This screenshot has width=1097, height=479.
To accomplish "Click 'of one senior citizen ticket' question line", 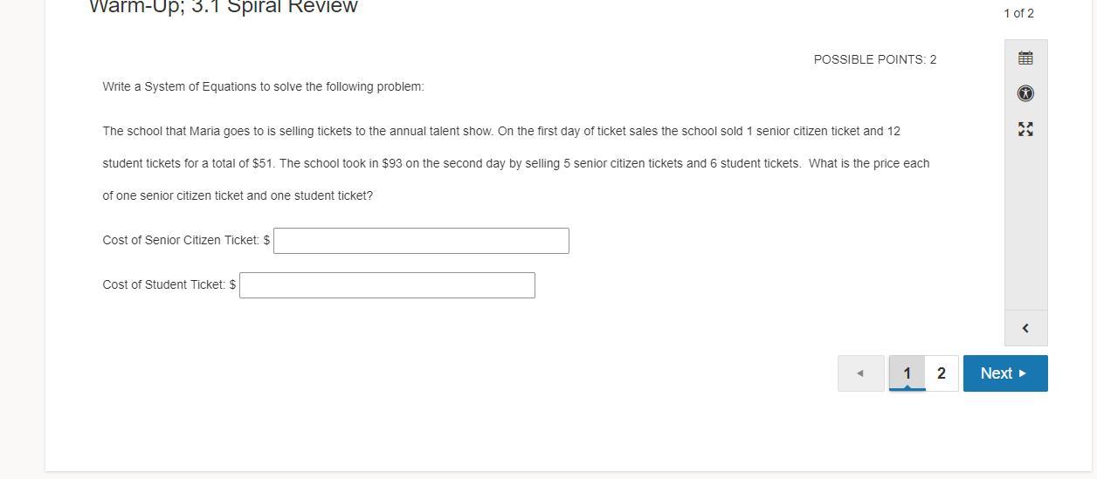I will point(238,195).
